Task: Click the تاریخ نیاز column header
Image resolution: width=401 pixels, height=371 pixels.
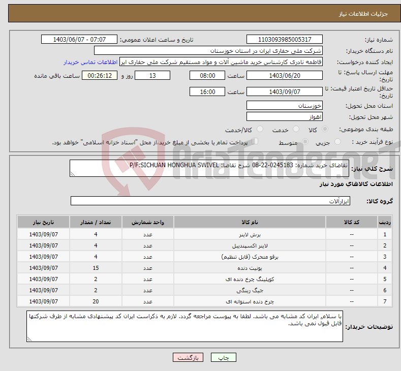Action: (44, 222)
